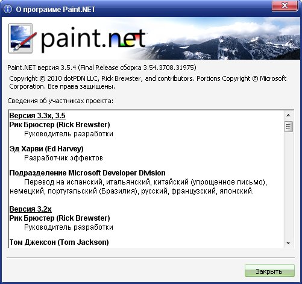Screen dimensions: 302x284
Task: Click the paint.net wordmark in banner
Action: click(93, 40)
